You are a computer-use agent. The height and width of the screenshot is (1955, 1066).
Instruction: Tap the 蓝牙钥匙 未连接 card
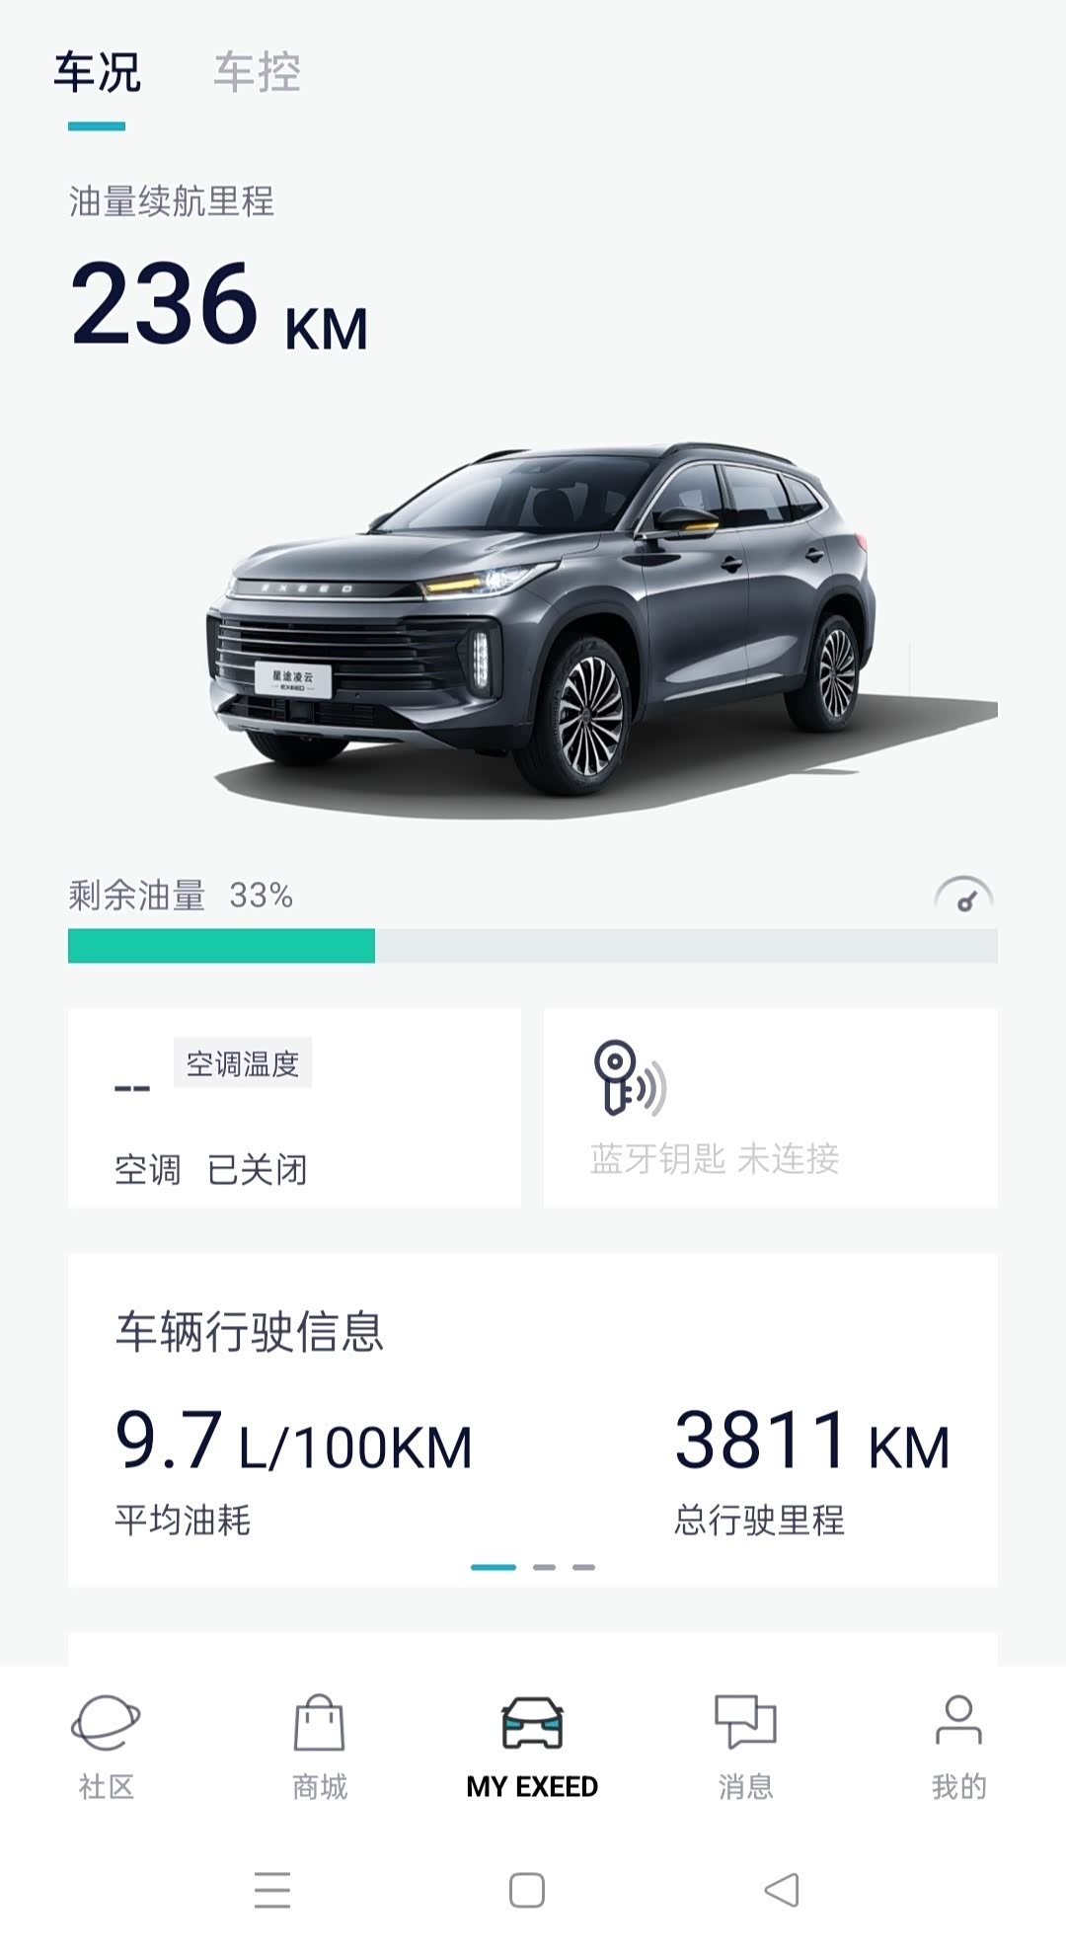pos(771,1108)
